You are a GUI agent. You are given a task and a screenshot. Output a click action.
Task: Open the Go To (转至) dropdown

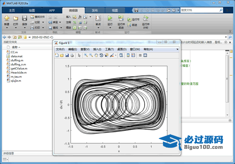coord(60,22)
